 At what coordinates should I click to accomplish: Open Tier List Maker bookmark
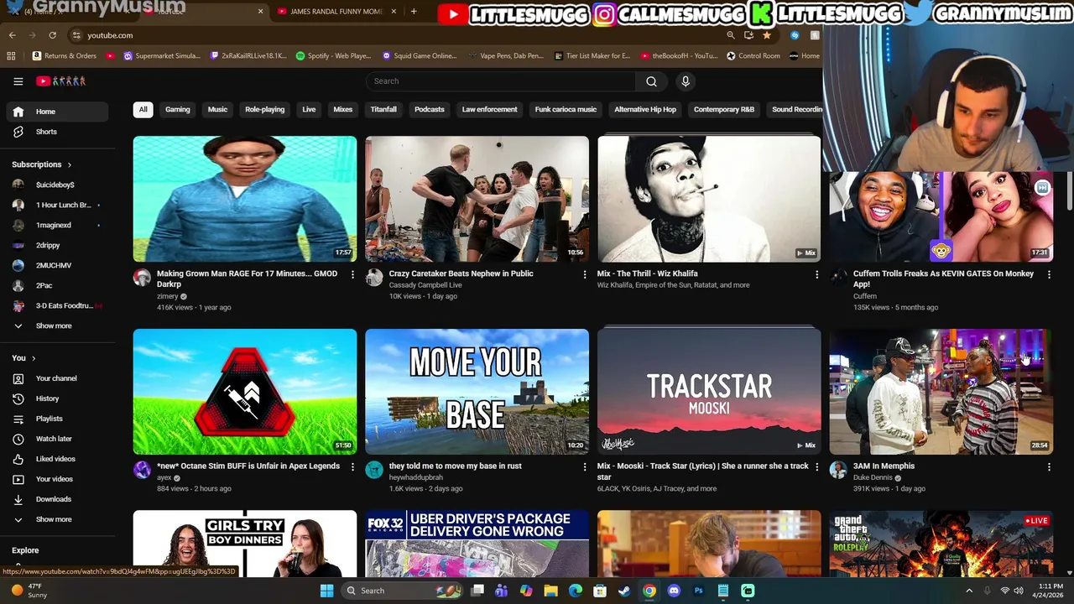592,56
